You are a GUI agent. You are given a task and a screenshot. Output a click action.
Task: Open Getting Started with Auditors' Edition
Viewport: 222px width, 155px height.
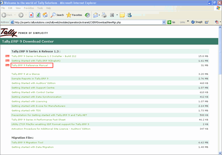click(x=34, y=83)
